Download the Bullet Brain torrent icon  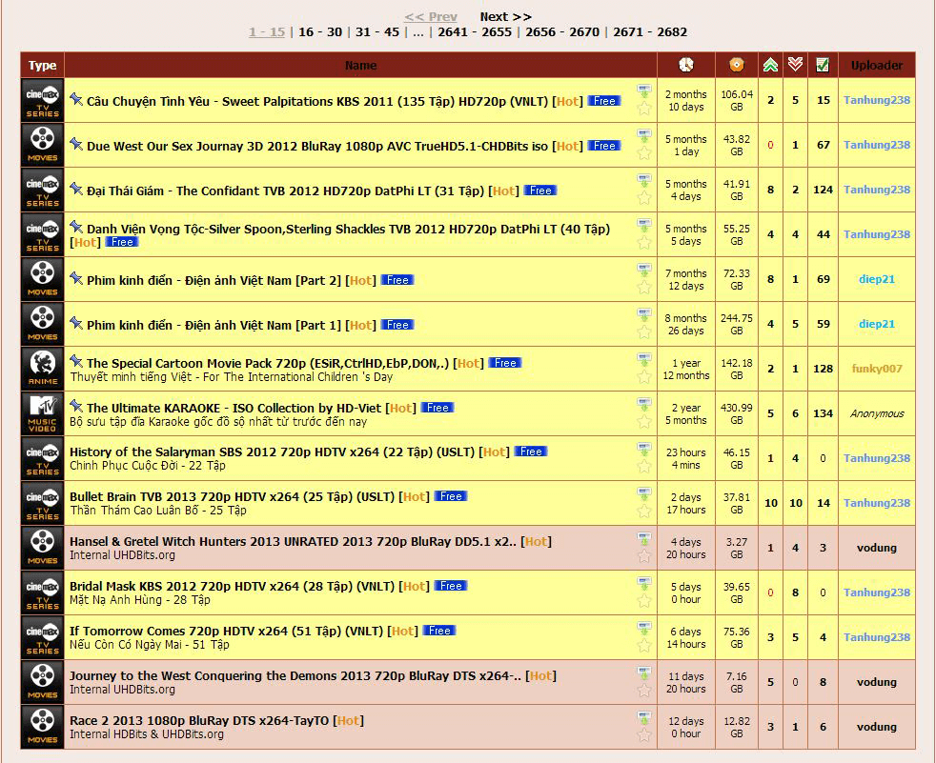coord(644,494)
